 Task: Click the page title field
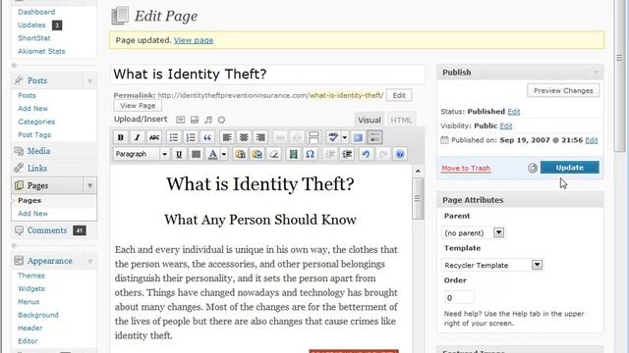coord(267,75)
